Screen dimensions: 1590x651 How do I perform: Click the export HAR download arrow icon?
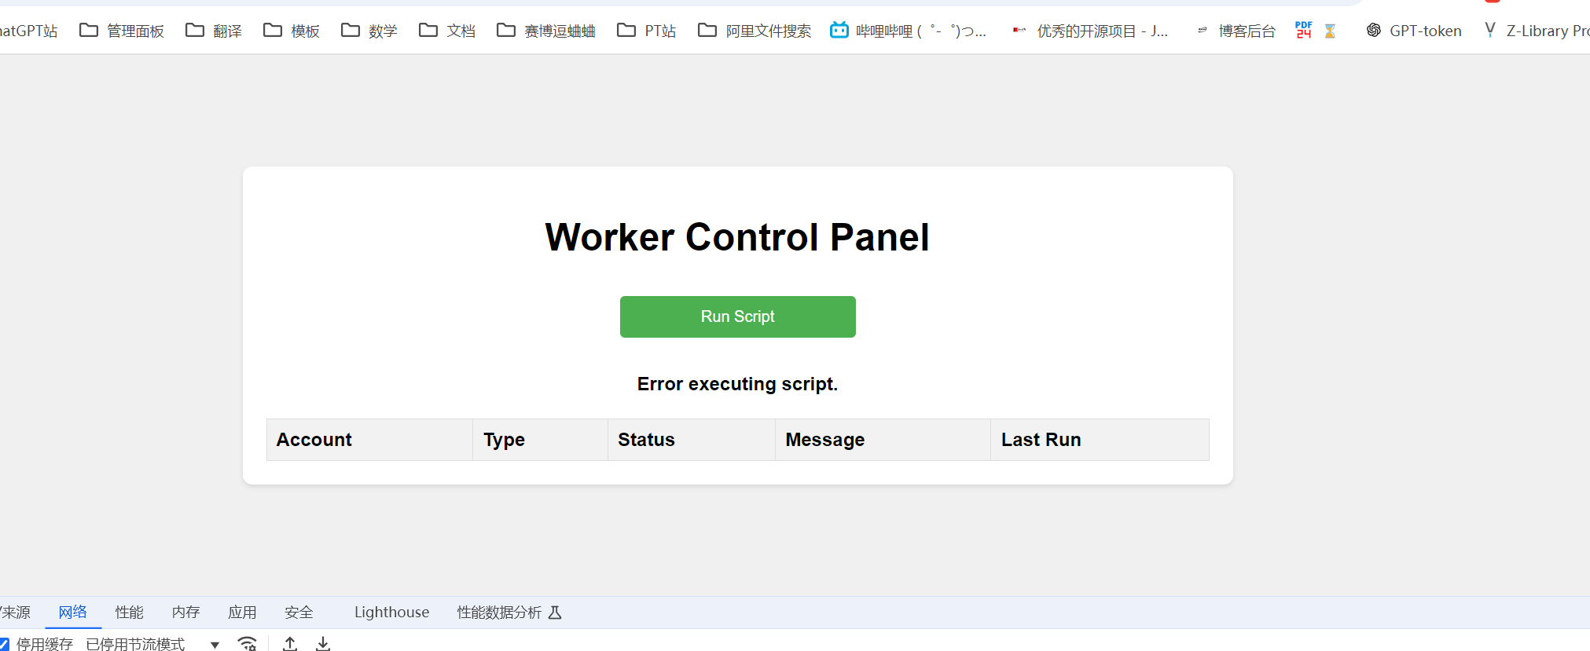323,644
